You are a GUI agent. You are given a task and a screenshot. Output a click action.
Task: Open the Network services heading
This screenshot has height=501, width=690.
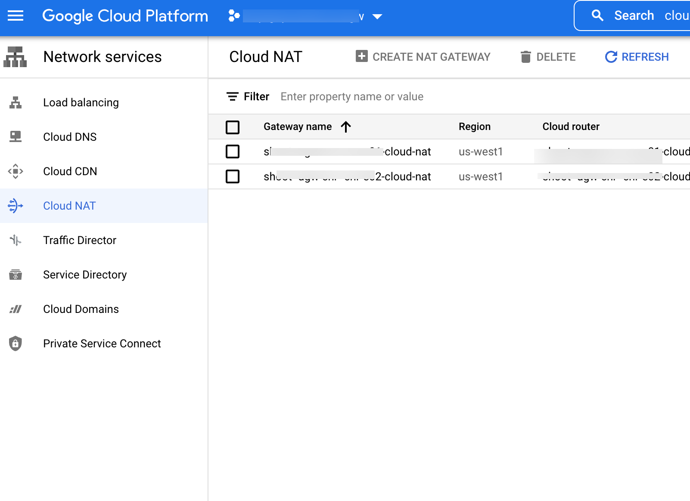pos(103,57)
